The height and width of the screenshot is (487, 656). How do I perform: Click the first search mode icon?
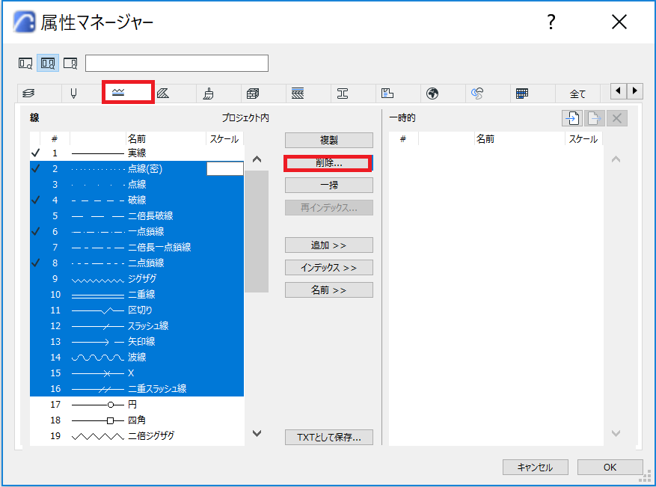click(25, 64)
